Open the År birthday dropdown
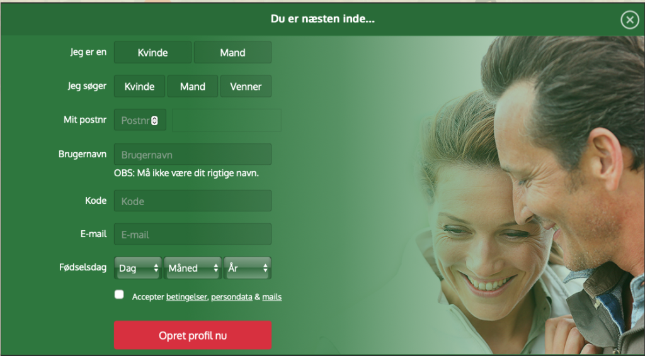 (x=247, y=268)
